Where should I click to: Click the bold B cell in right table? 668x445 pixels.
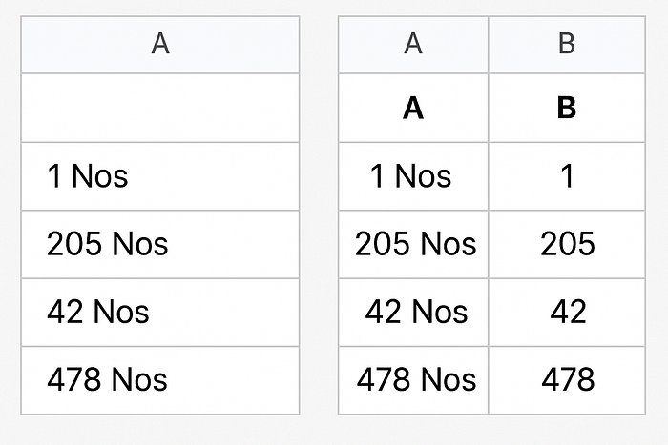(567, 108)
